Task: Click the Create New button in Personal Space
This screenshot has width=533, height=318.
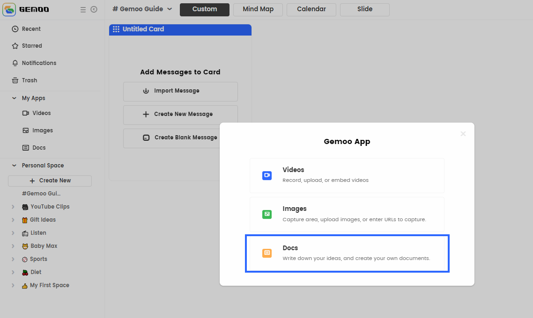Action: point(50,181)
